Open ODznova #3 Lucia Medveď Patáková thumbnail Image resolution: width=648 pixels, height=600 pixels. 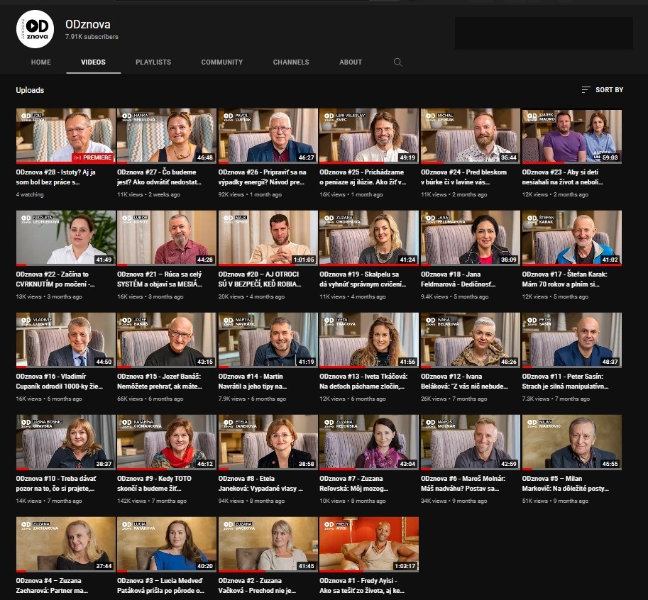click(x=167, y=545)
